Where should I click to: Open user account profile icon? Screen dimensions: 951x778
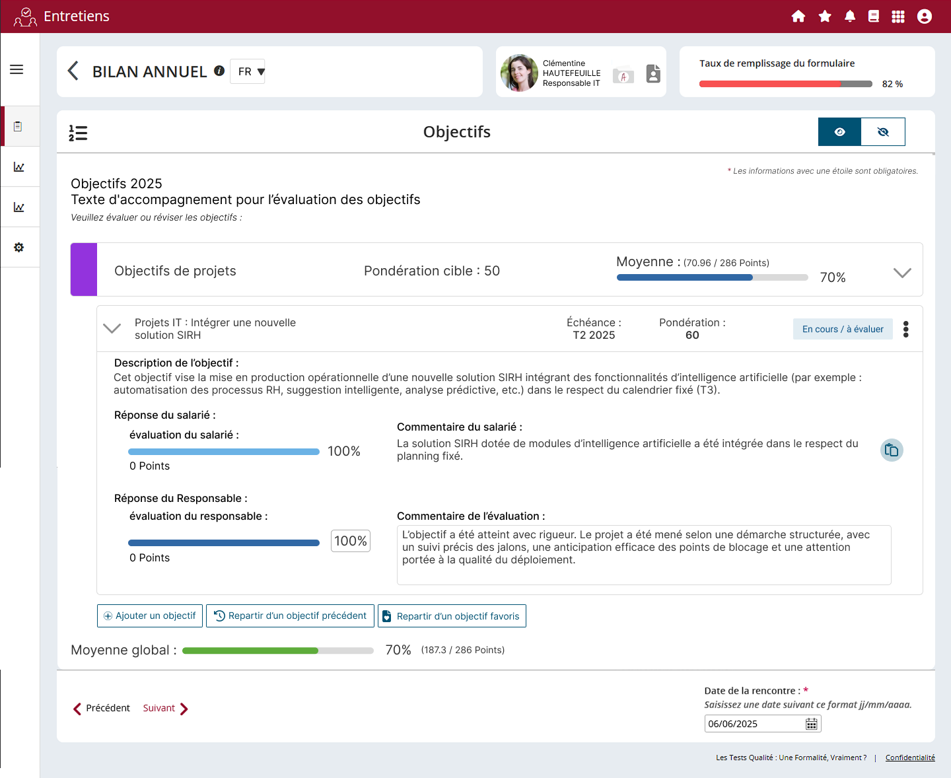click(x=925, y=17)
